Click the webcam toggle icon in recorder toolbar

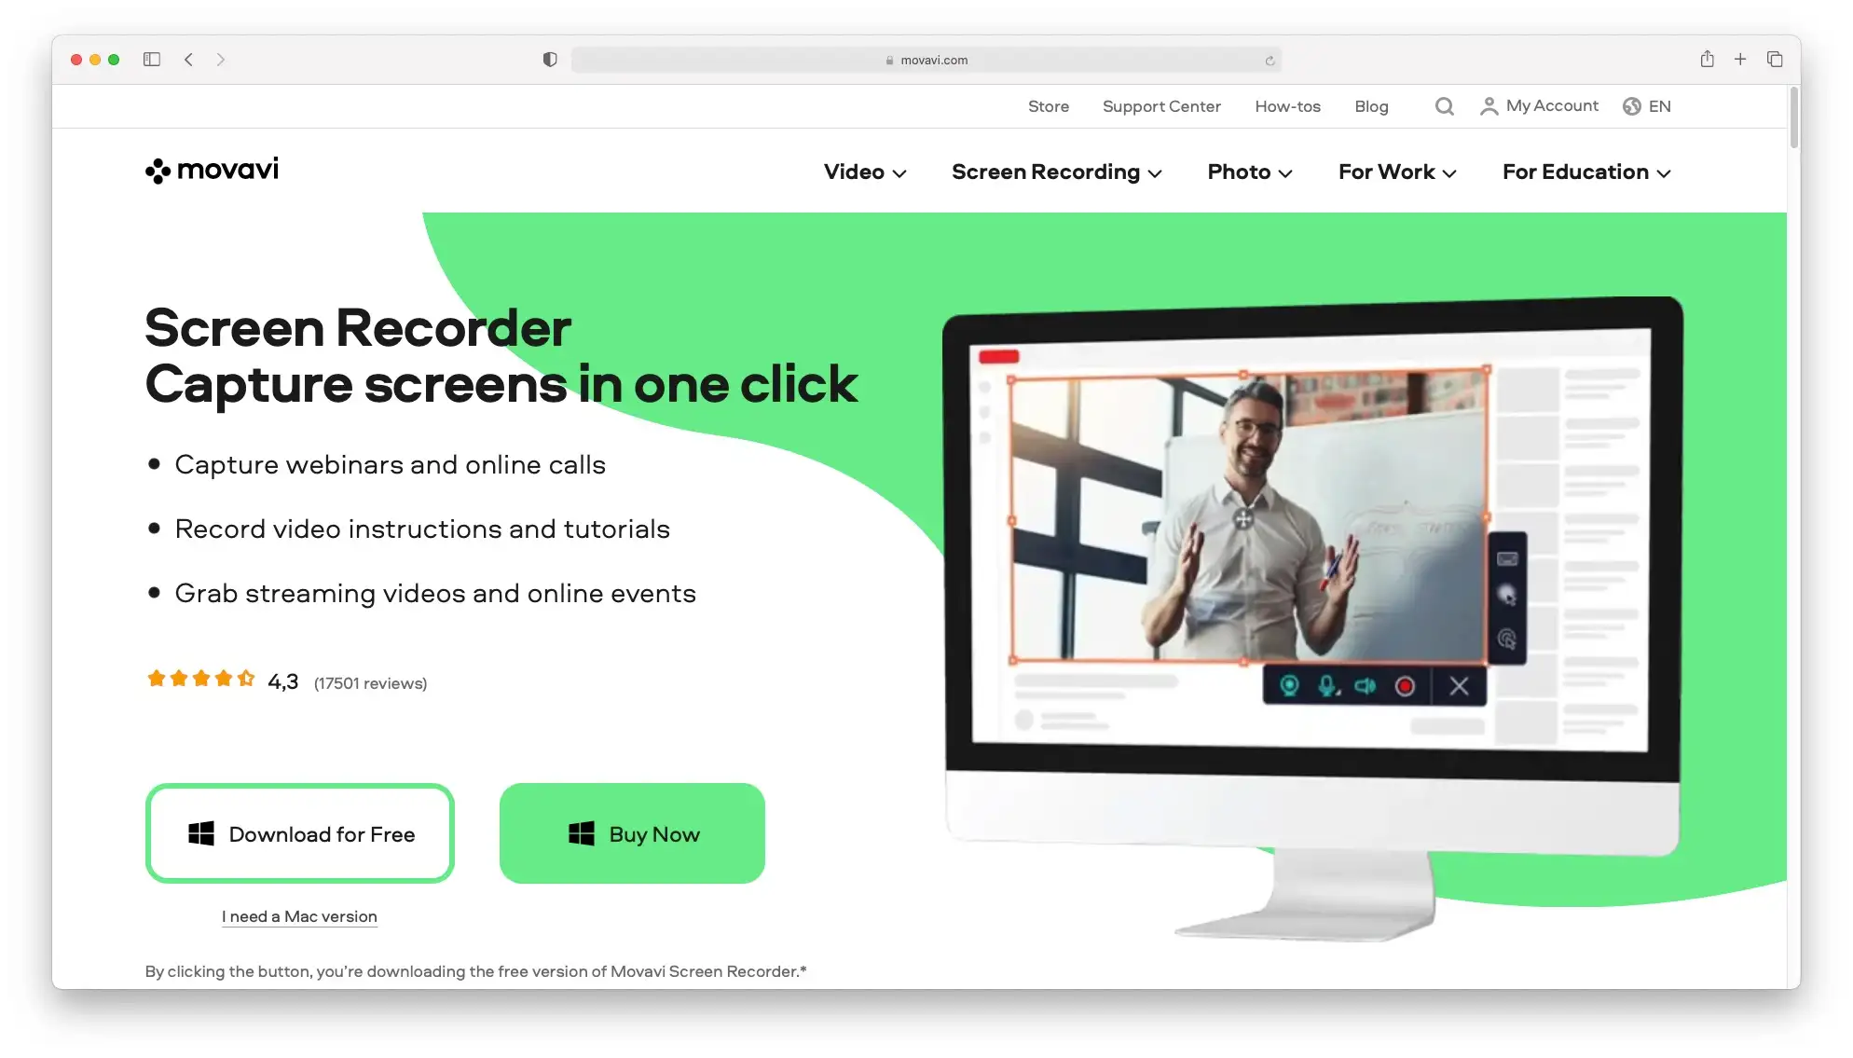point(1288,686)
